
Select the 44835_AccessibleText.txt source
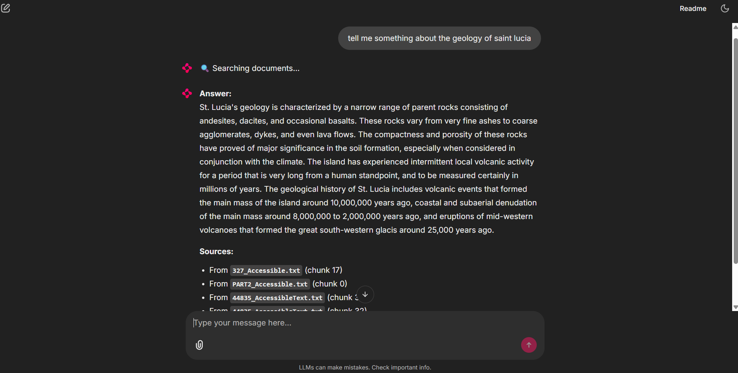277,298
